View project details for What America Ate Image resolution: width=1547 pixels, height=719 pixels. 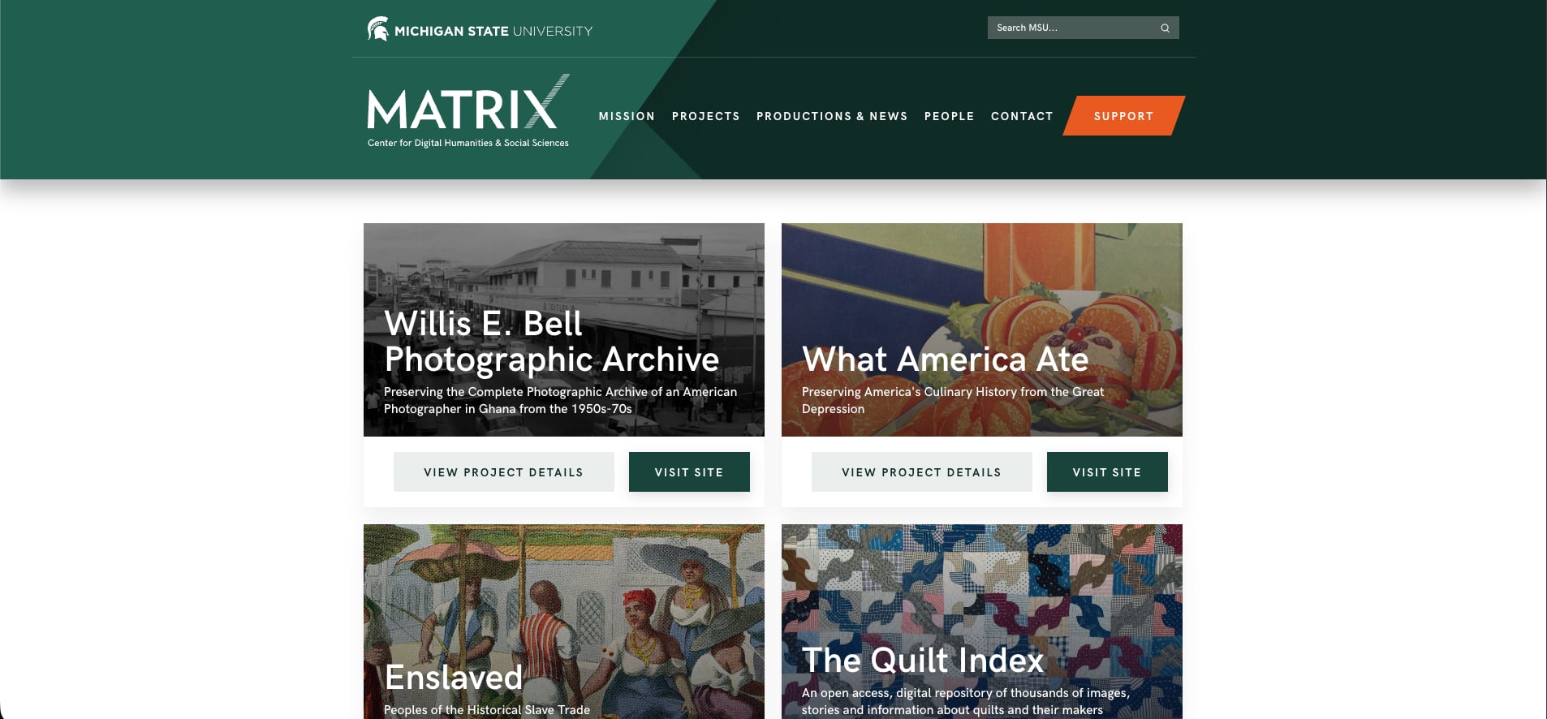coord(921,472)
